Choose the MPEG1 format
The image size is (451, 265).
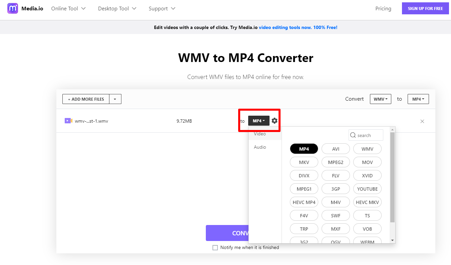pyautogui.click(x=304, y=189)
